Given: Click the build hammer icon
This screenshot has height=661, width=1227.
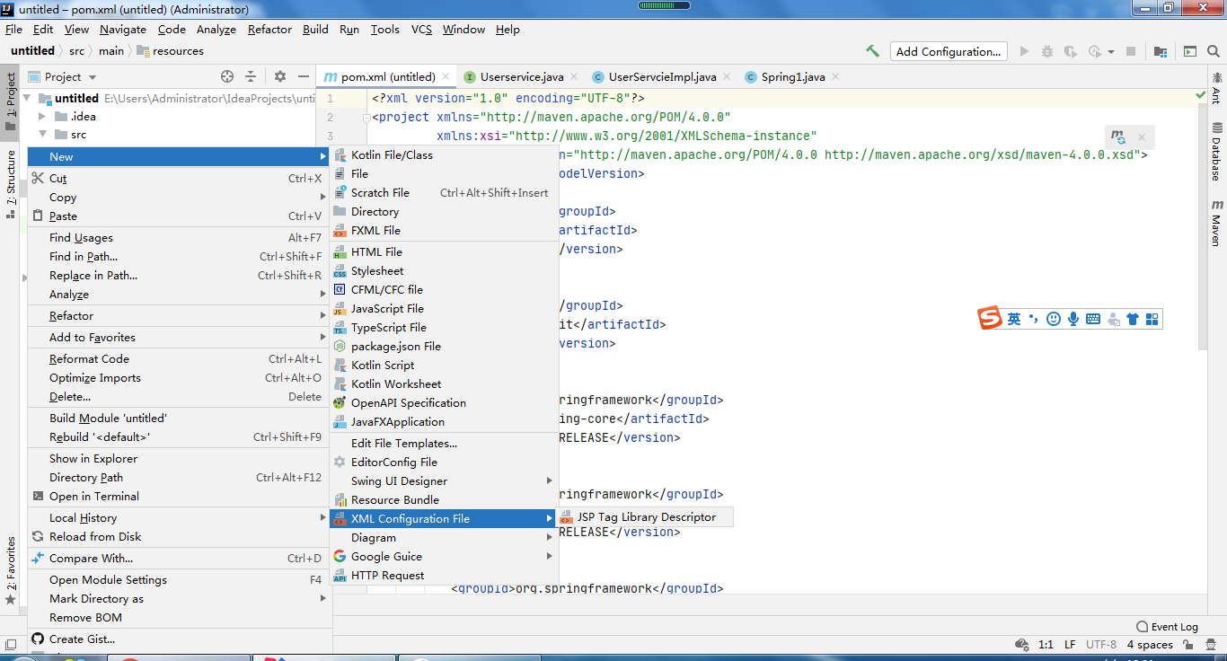Looking at the screenshot, I should pos(872,51).
